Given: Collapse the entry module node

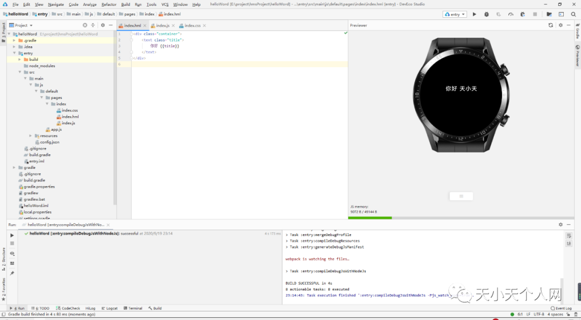Looking at the screenshot, I should tap(14, 53).
